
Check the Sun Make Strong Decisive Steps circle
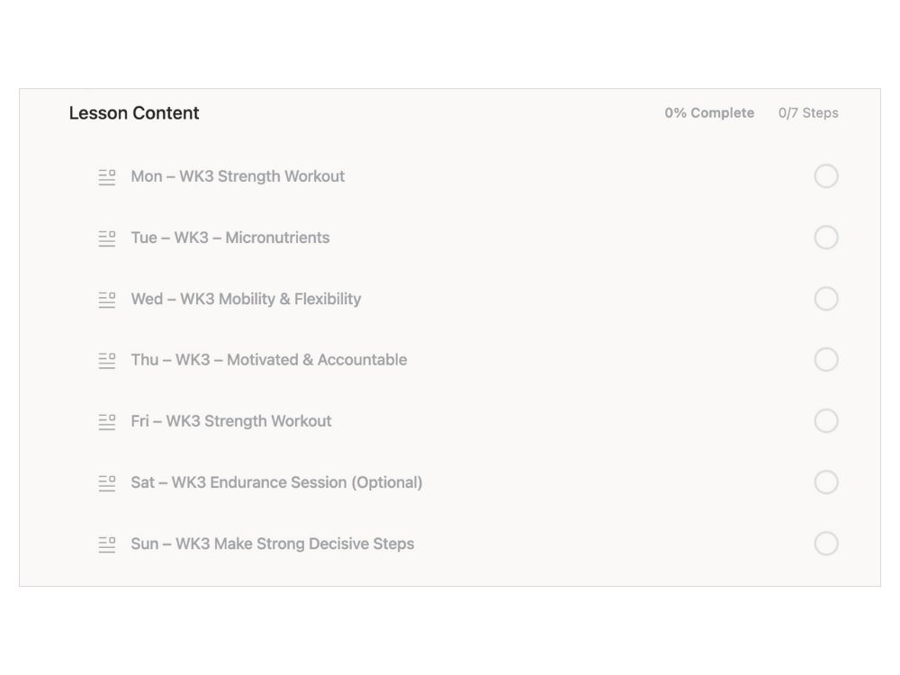pyautogui.click(x=826, y=544)
